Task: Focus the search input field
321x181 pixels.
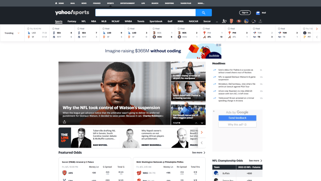Action: click(145, 13)
